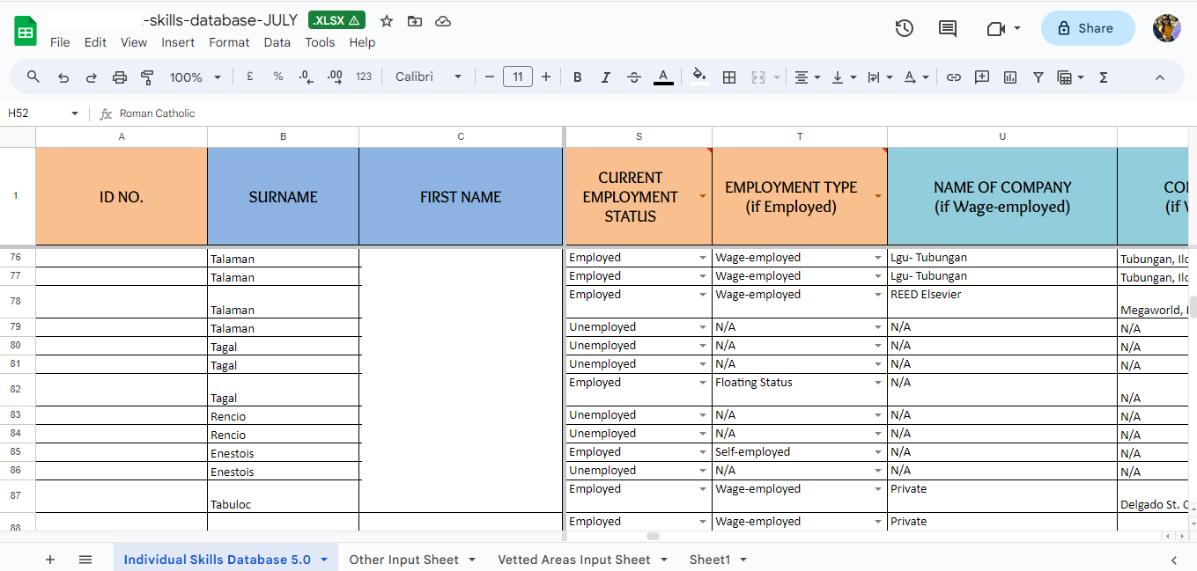Open the borders tool in toolbar
The height and width of the screenshot is (571, 1197).
(729, 77)
